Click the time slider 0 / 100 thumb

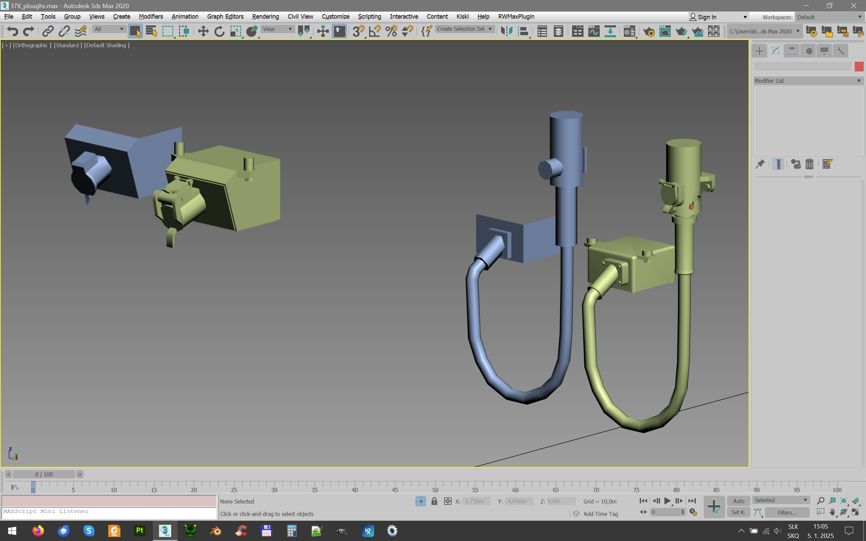pyautogui.click(x=44, y=474)
